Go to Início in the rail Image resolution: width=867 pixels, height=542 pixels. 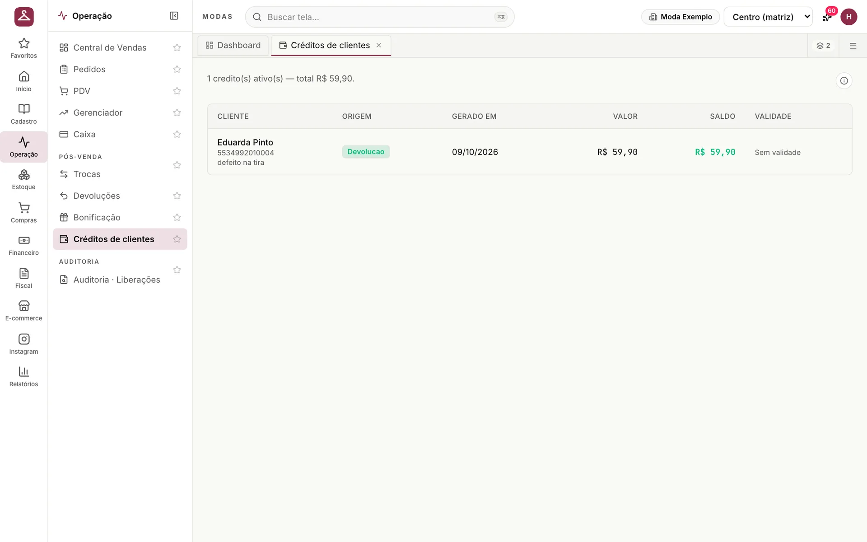23,81
